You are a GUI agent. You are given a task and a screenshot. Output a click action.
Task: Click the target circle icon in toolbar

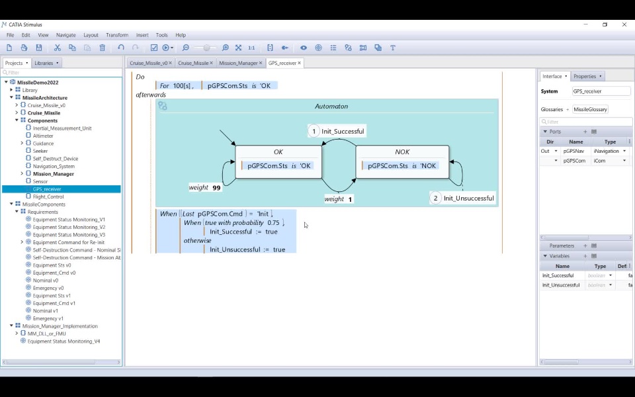click(x=318, y=48)
